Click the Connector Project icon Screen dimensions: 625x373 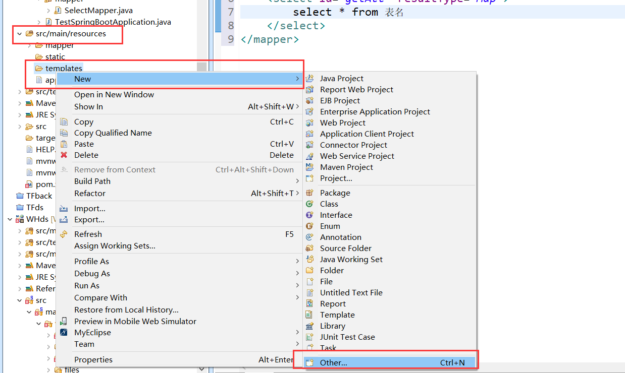click(310, 145)
